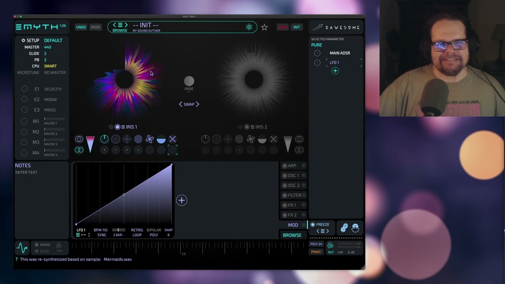
Task: Click the hatching egg icon
Action: tap(355, 228)
